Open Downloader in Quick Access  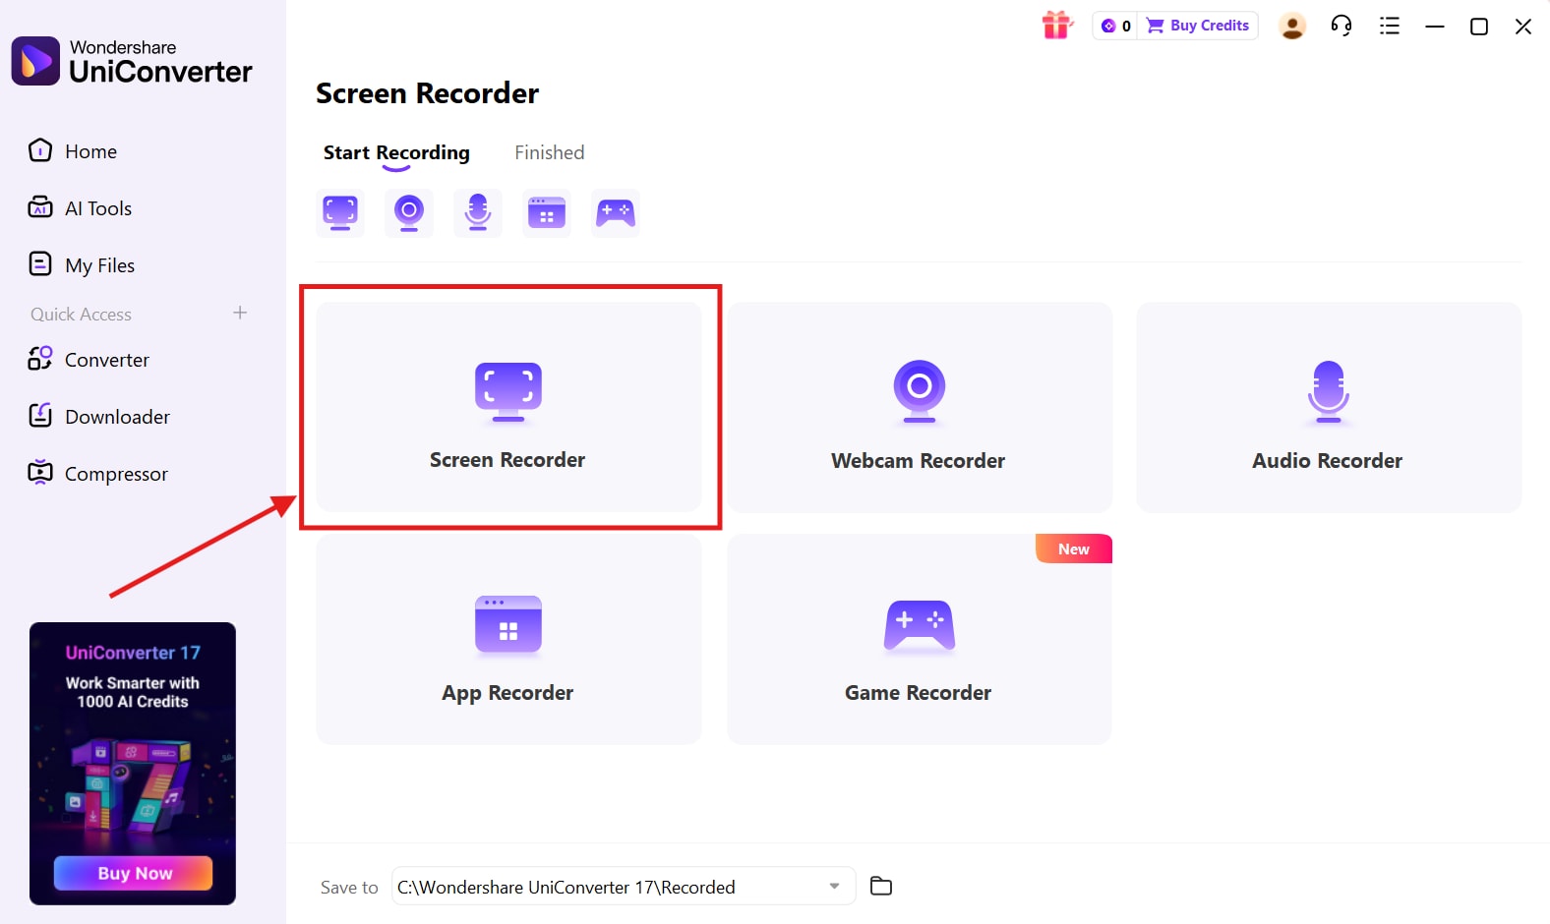[x=98, y=417]
